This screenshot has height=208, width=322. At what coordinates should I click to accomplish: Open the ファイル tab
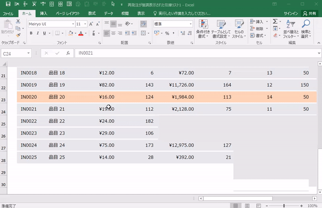(8, 13)
